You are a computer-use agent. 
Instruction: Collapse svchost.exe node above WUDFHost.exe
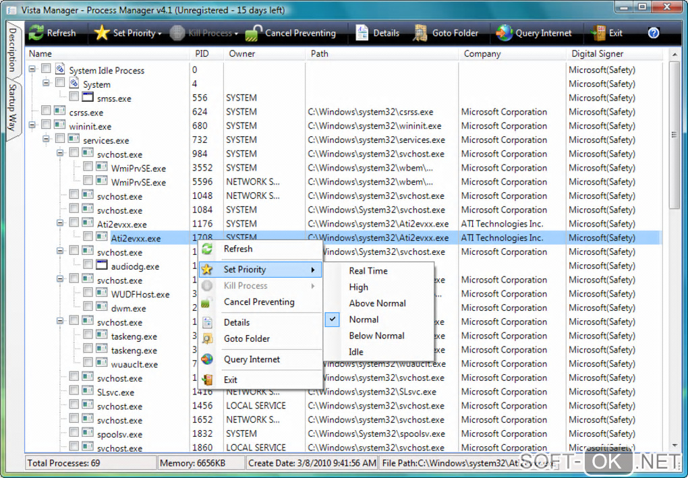tap(60, 279)
